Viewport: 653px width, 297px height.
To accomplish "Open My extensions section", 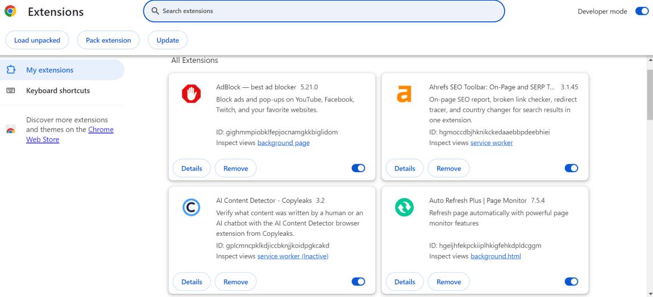I will (62, 70).
